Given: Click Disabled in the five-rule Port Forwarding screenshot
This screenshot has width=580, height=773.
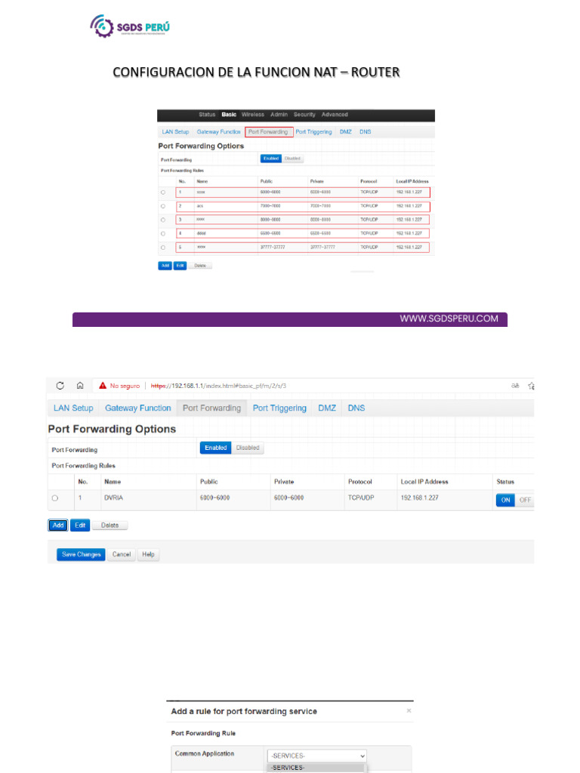Looking at the screenshot, I should [x=292, y=159].
